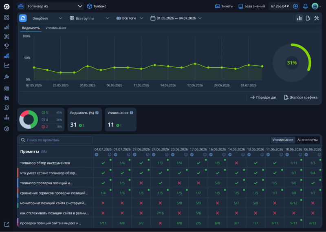This screenshot has width=326, height=232.
Task: Open DeepSeek model dropdown
Action: [x=47, y=18]
